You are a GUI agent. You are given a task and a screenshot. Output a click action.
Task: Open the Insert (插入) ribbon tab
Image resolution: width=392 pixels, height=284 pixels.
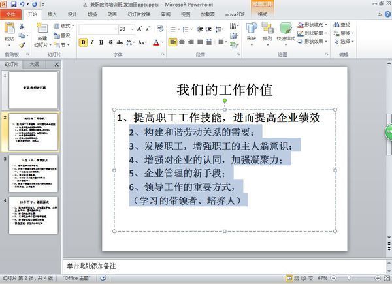pos(52,14)
